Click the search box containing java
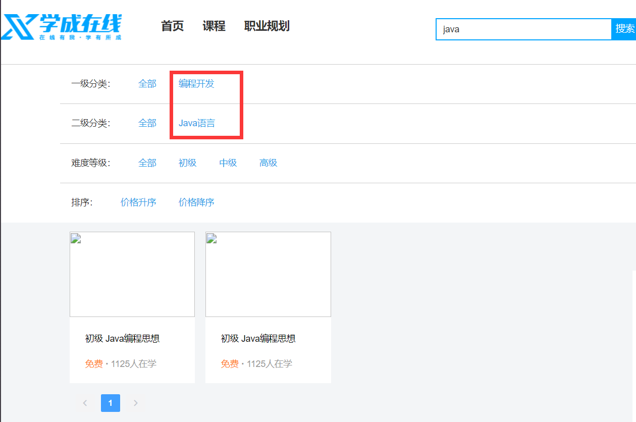This screenshot has width=636, height=422. pyautogui.click(x=523, y=29)
